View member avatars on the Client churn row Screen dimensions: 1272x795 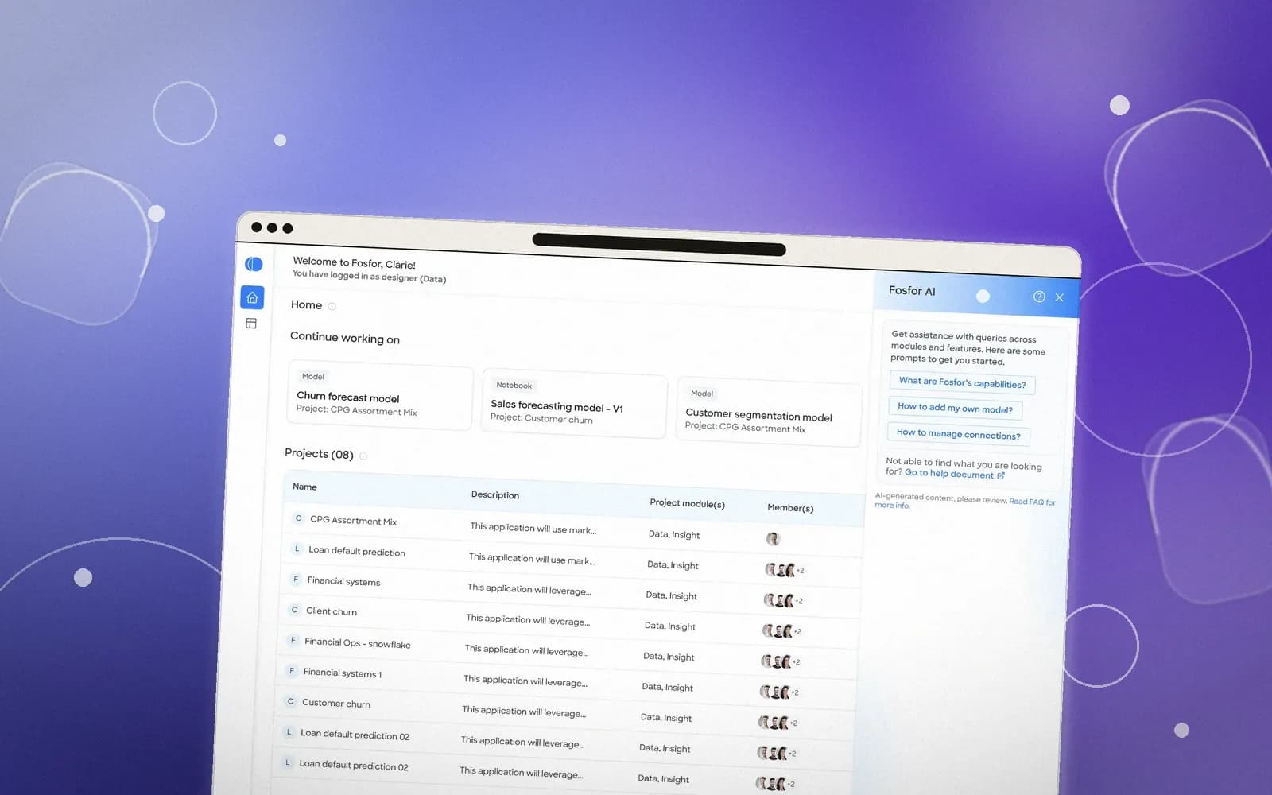781,631
